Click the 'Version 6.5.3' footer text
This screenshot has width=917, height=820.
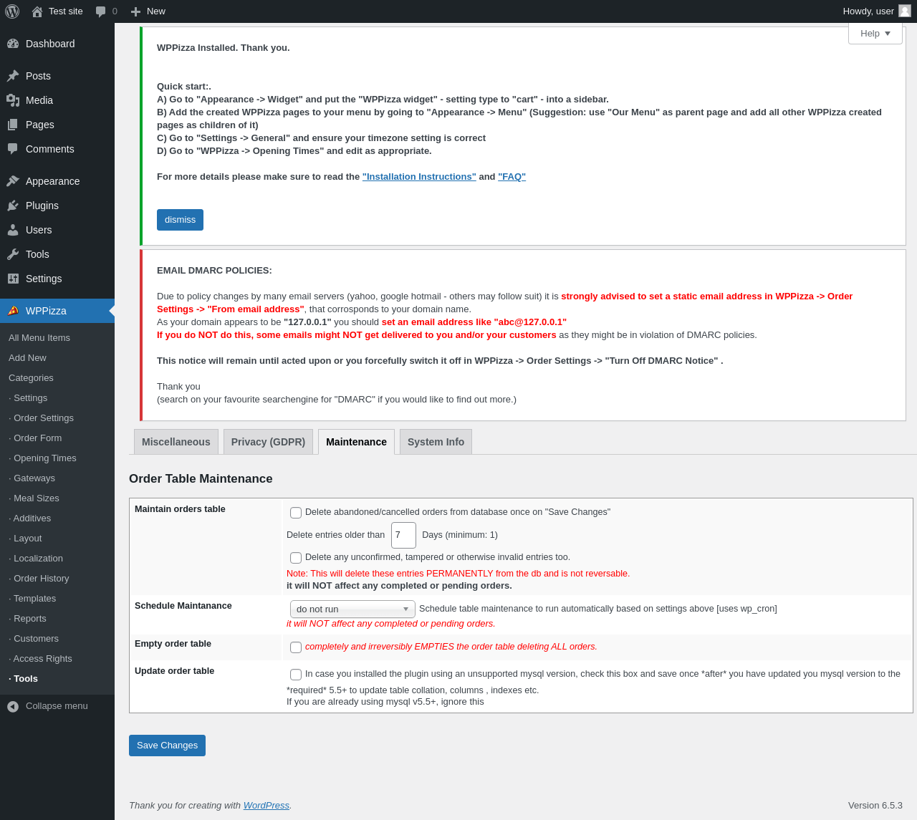[x=875, y=806]
